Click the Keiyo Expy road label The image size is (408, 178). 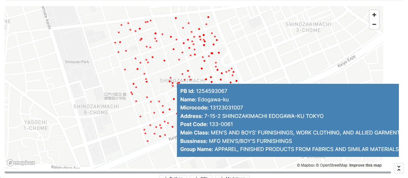pos(346,61)
